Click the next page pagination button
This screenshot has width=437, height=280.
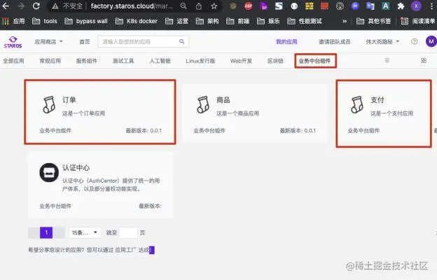[59, 232]
